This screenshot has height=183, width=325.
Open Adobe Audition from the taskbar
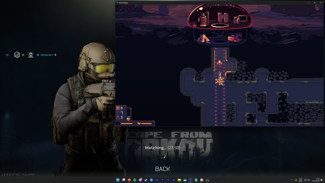[174, 180]
